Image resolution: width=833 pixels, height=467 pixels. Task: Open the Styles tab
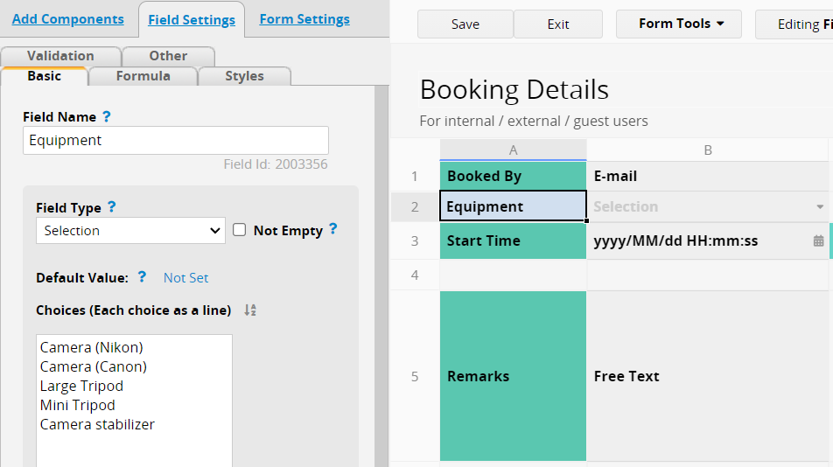click(244, 76)
